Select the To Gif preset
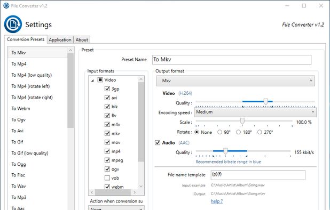Image resolution: width=330 pixels, height=210 pixels. click(37, 142)
